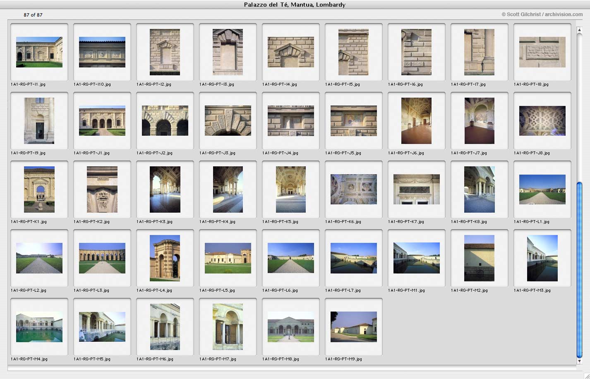Open the 1A1-RG-PT-M7.jpg window thumbnail

(228, 327)
